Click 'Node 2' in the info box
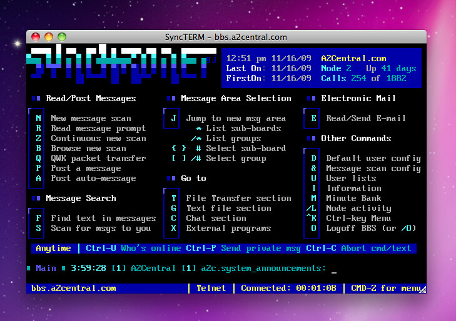This screenshot has height=321, width=456. coord(336,69)
